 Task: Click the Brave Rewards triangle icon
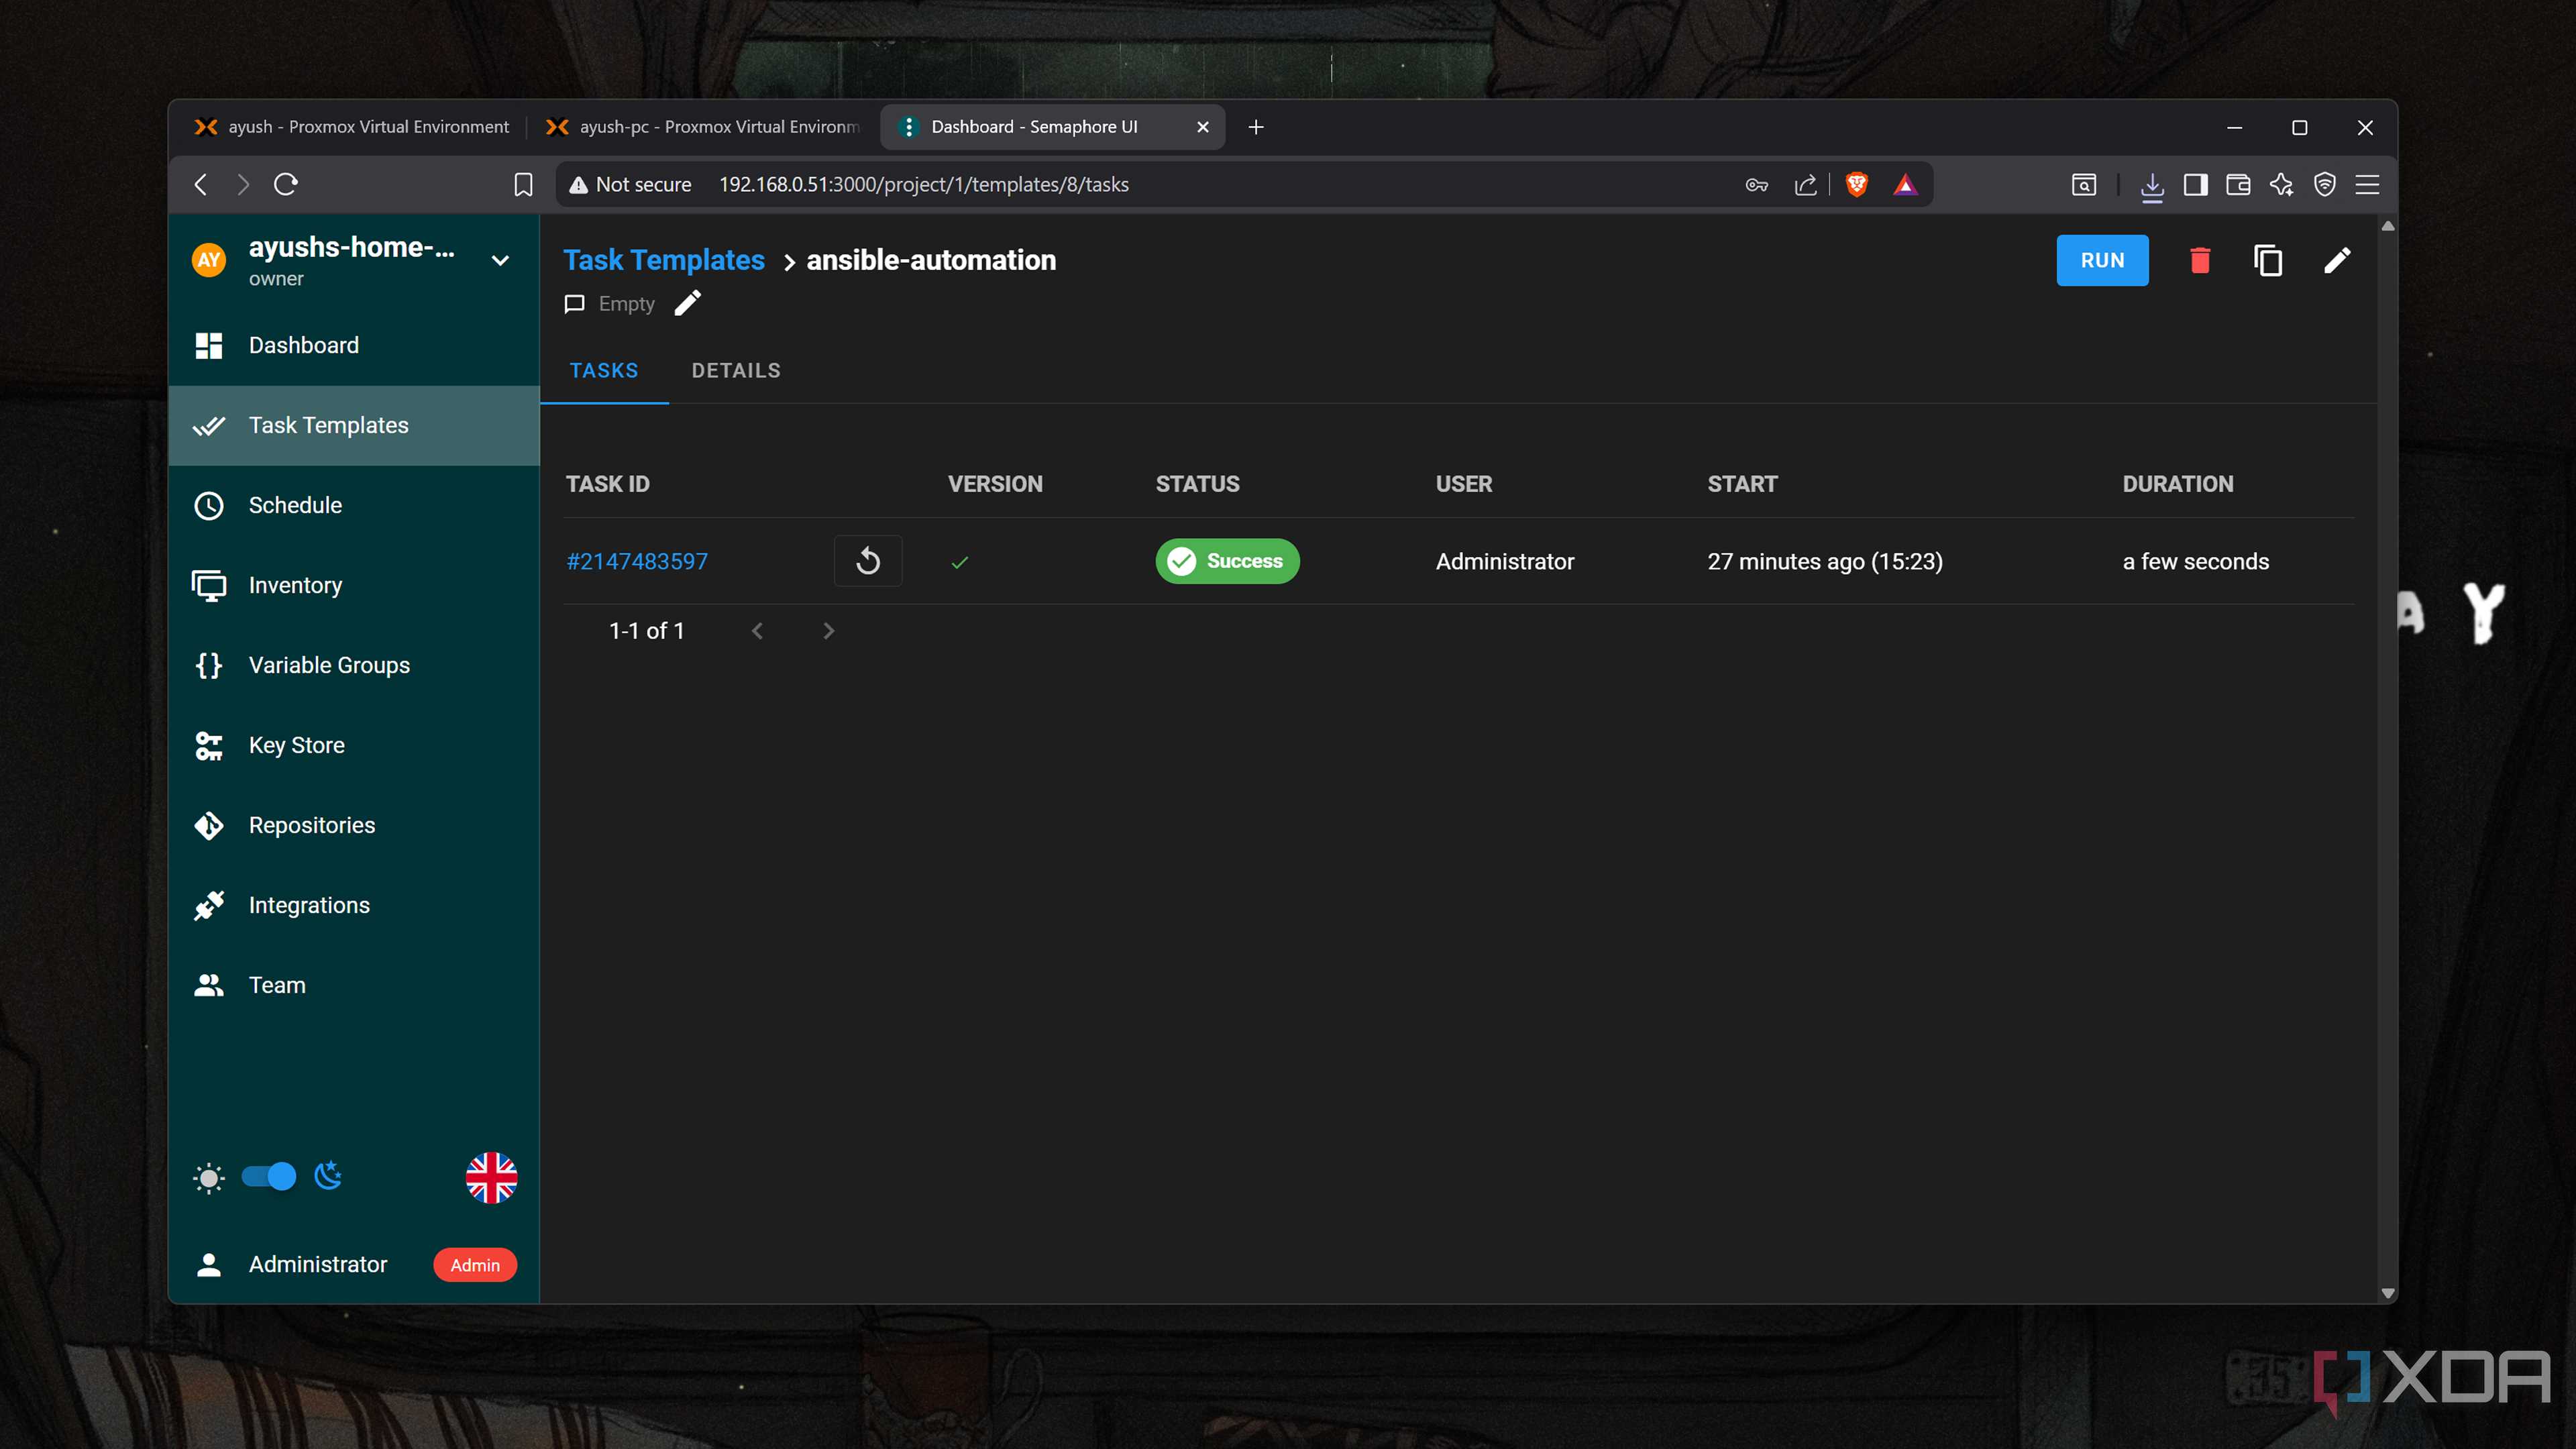[1905, 184]
